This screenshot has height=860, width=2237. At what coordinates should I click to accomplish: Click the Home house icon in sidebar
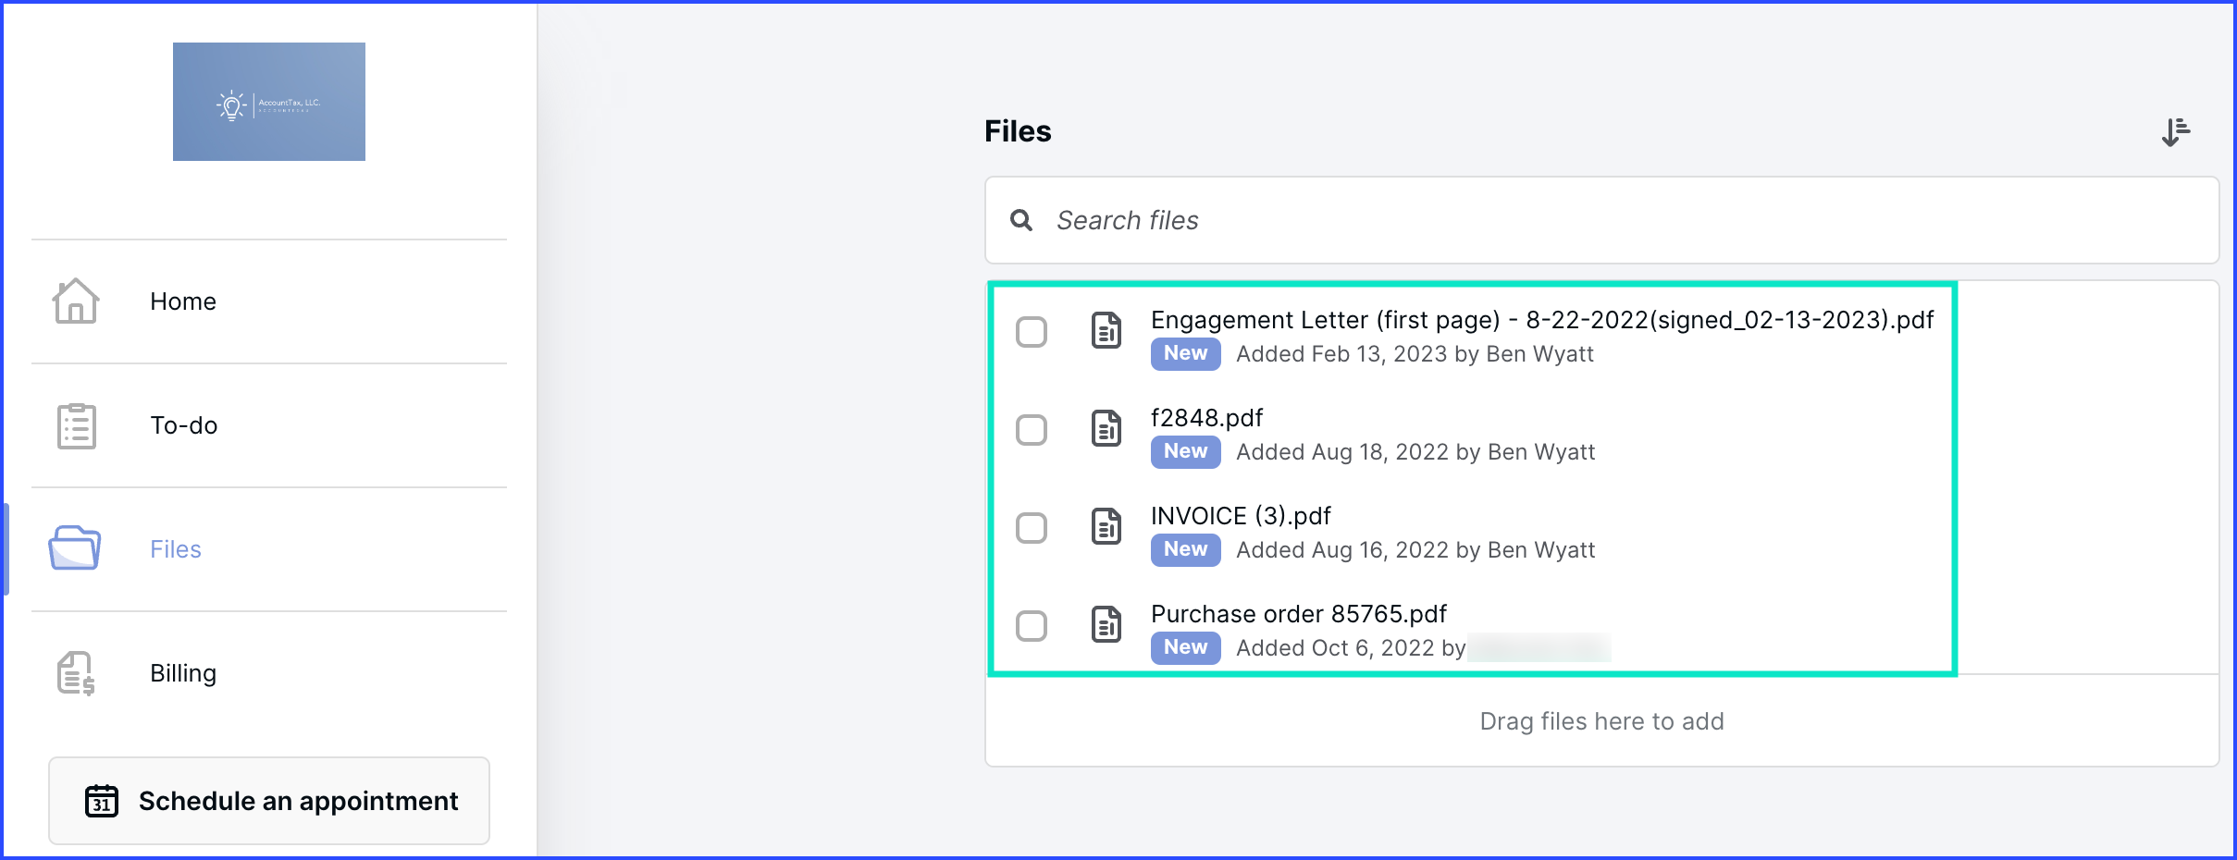click(x=76, y=301)
